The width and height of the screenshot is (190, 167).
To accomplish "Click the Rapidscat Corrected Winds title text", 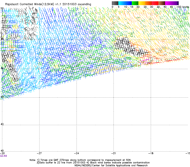I will [48, 4].
